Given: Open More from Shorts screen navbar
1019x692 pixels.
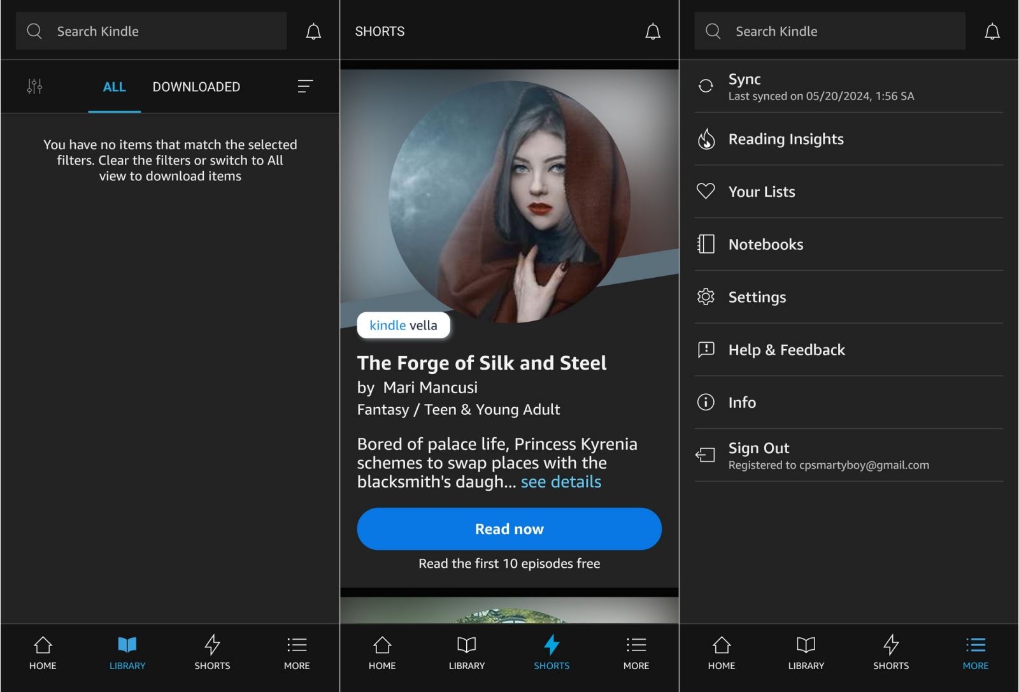Looking at the screenshot, I should (636, 653).
